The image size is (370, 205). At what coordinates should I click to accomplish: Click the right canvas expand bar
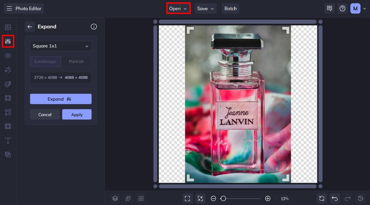[x=320, y=104]
